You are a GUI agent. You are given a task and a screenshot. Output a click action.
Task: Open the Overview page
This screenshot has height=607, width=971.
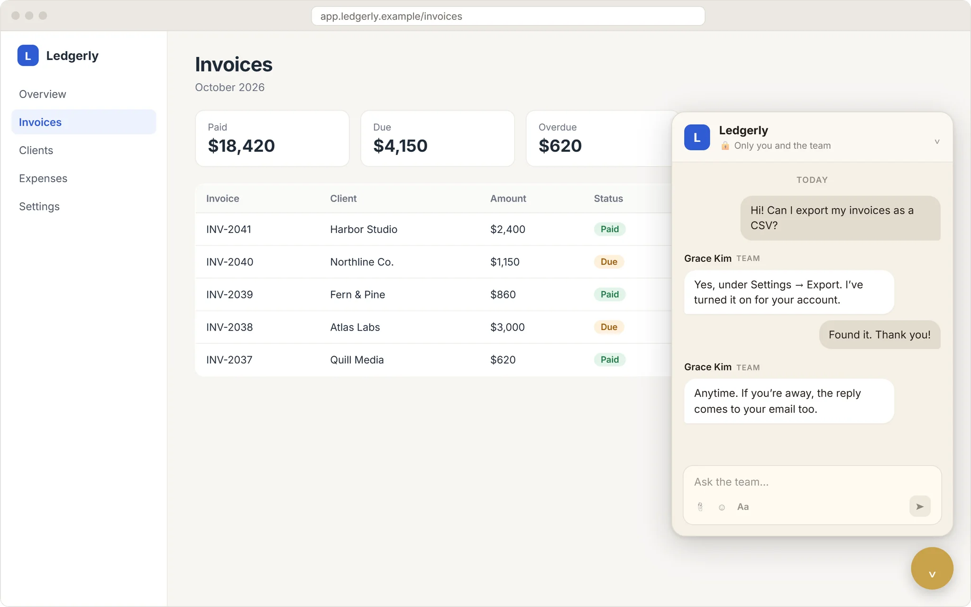(x=84, y=94)
